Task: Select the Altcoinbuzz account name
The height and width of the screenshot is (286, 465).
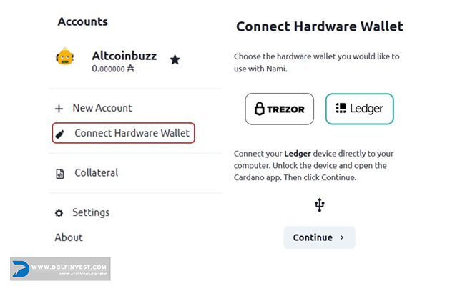Action: pyautogui.click(x=123, y=56)
